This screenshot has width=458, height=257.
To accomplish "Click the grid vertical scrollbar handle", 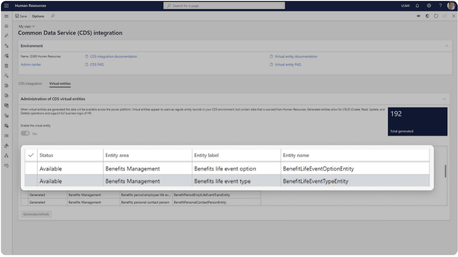I will pos(446,171).
